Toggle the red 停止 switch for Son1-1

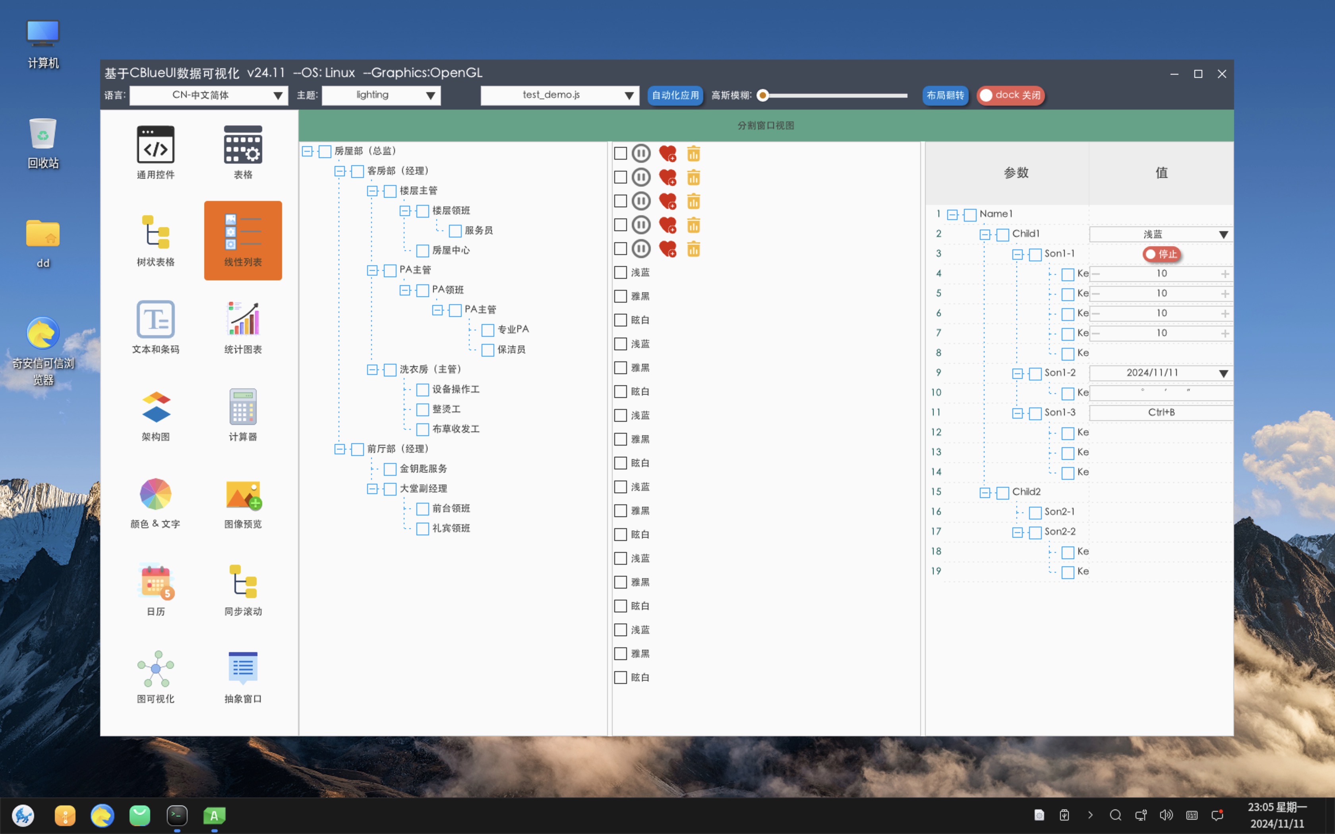(1161, 254)
